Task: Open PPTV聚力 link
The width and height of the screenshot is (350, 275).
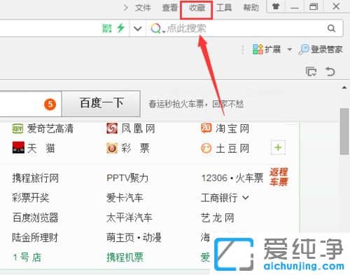Action: 127,178
